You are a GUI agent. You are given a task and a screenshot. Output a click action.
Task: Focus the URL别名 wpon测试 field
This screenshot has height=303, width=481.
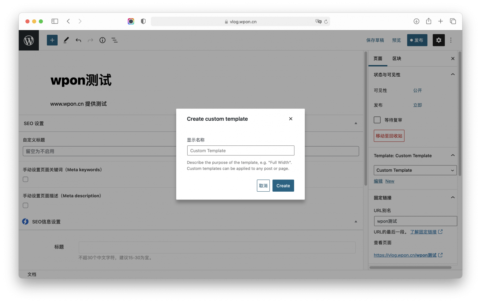[x=416, y=221]
